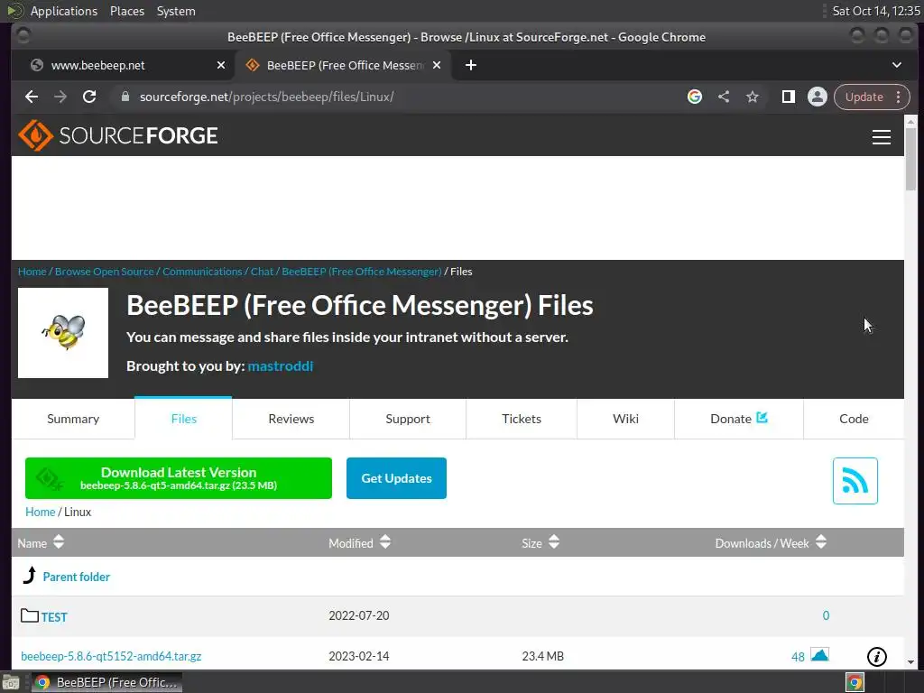Screen dimensions: 924x693
Task: Open the Donate tab
Action: coord(739,419)
